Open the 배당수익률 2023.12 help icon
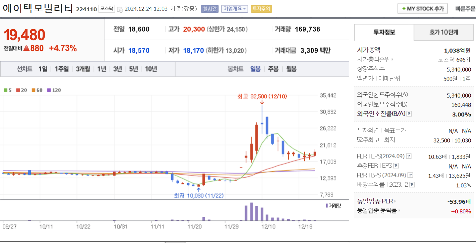This screenshot has width=476, height=243. pyautogui.click(x=411, y=185)
